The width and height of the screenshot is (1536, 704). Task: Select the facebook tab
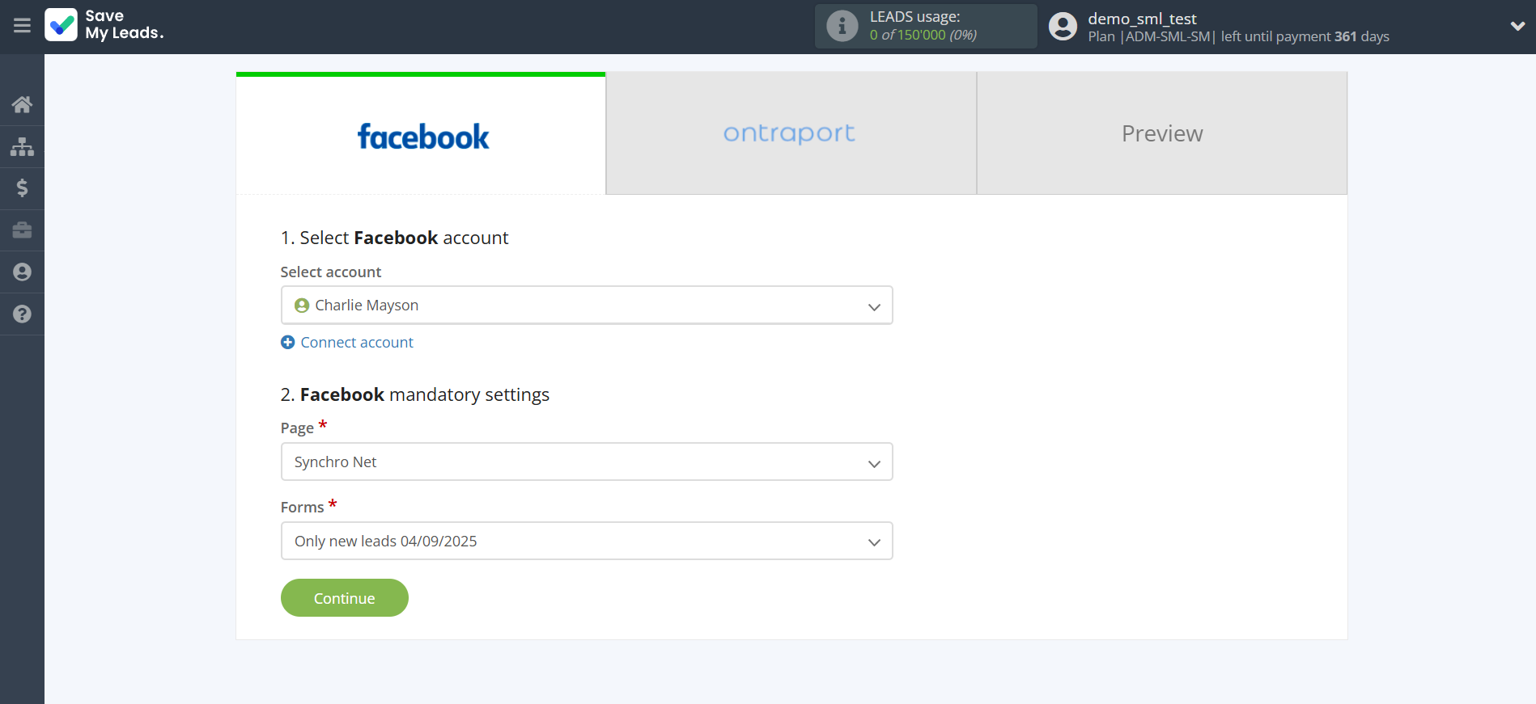(x=422, y=136)
